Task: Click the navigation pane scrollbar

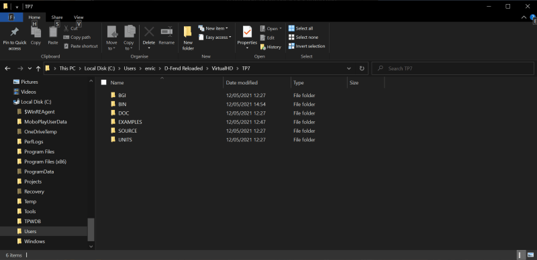Action: pos(91,230)
